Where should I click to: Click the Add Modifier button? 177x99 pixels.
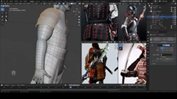pos(163,42)
